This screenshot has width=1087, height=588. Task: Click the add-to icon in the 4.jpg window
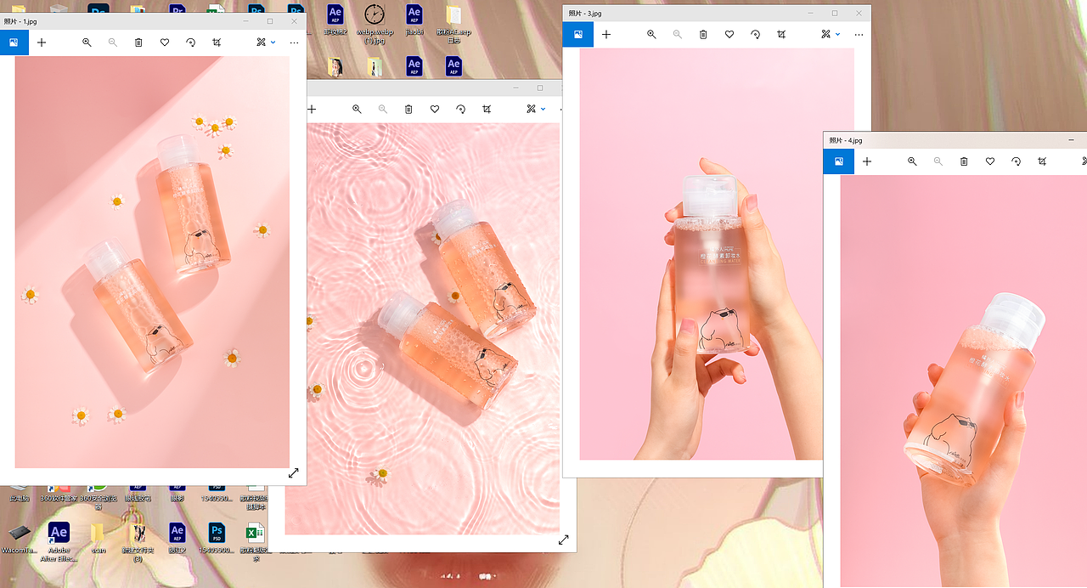tap(867, 161)
